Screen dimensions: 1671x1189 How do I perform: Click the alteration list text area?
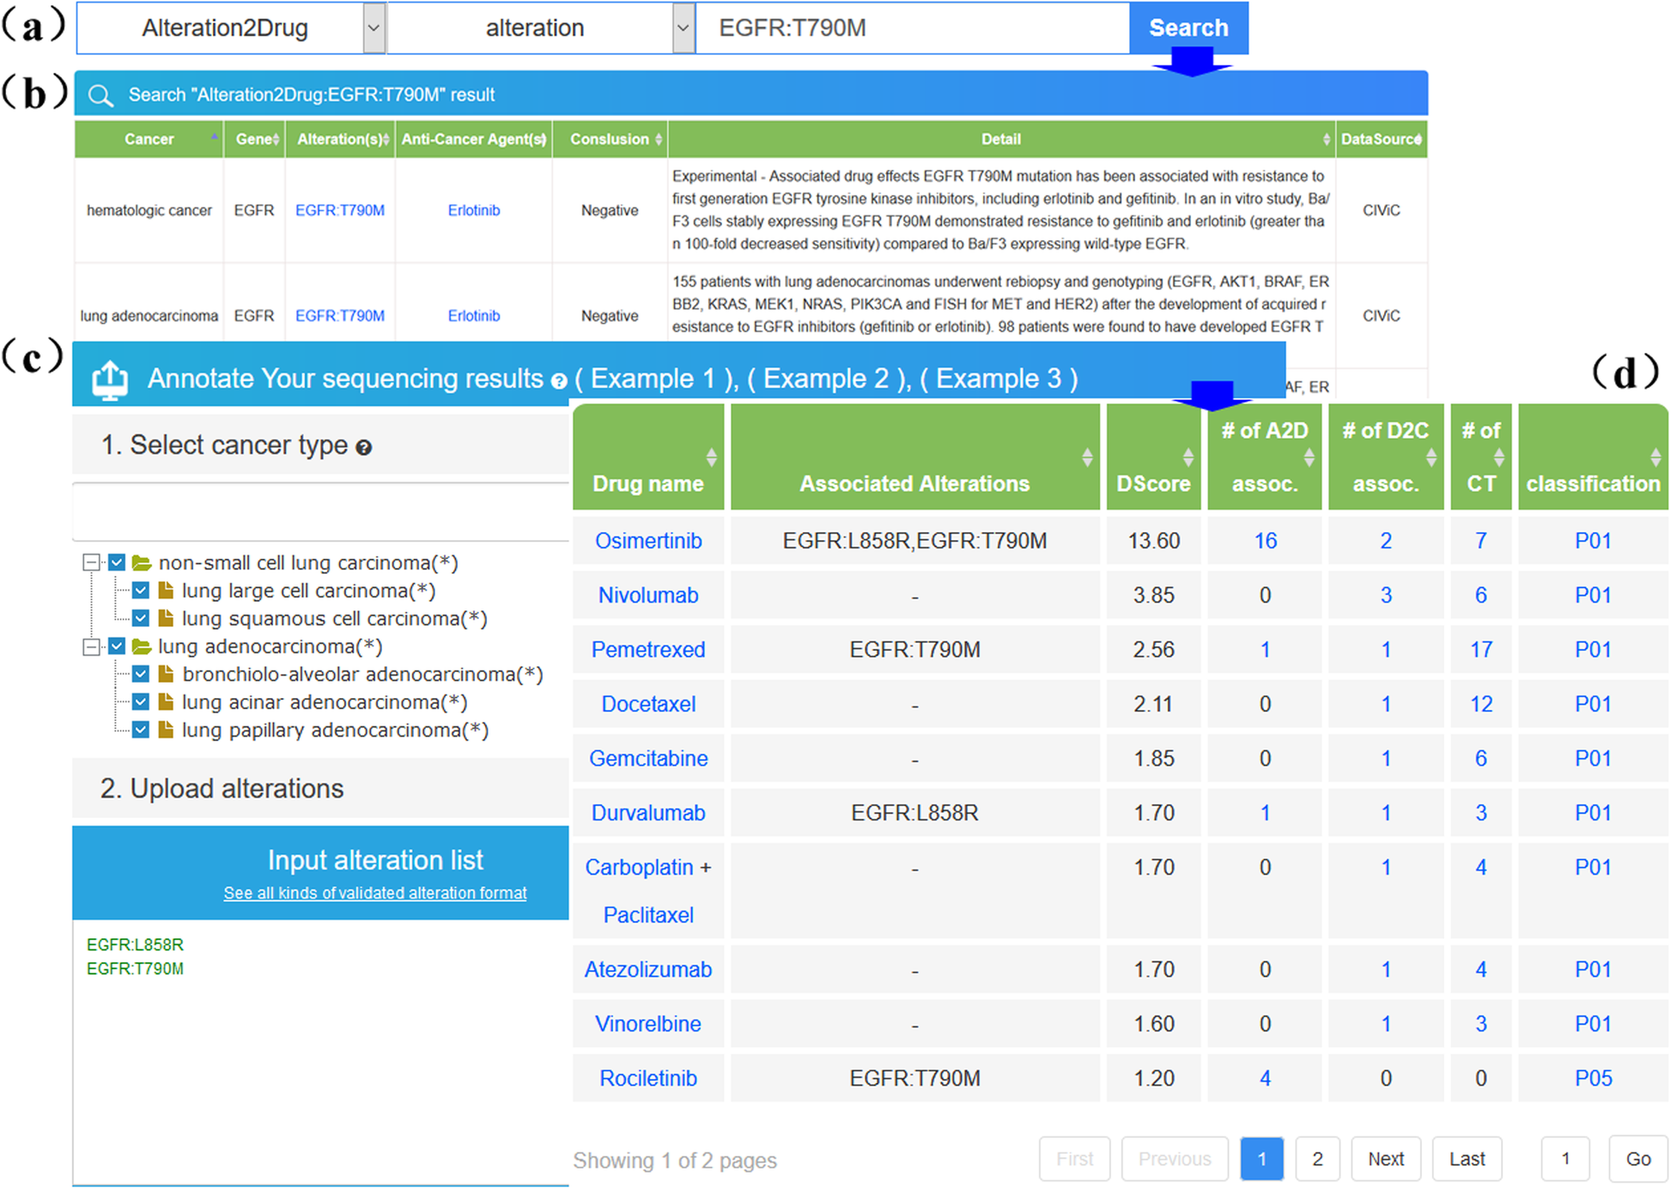point(320,1053)
